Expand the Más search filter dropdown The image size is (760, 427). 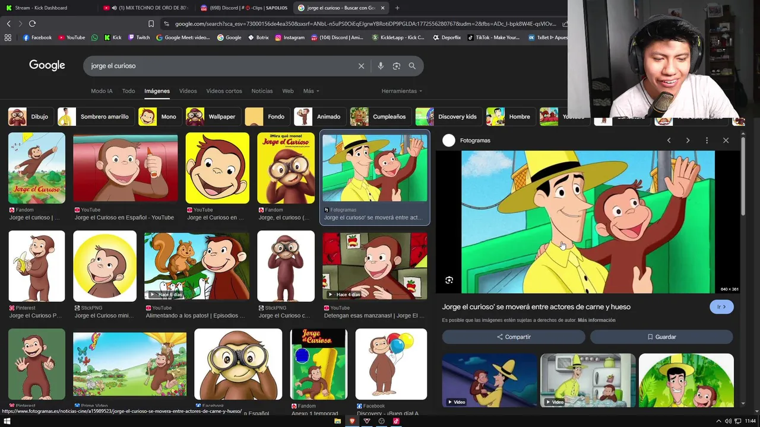pos(311,91)
